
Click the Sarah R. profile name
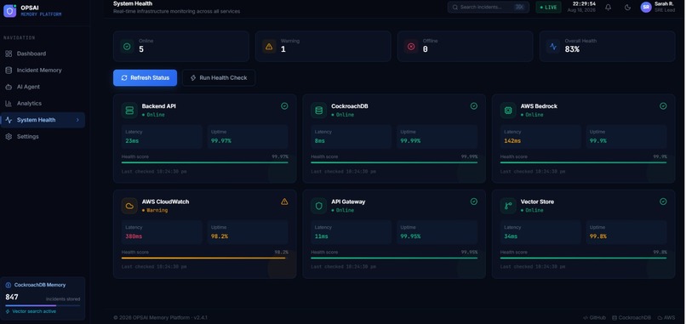click(664, 4)
